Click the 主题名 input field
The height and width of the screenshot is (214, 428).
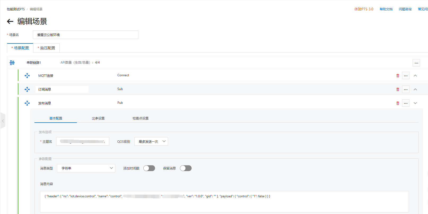point(83,141)
